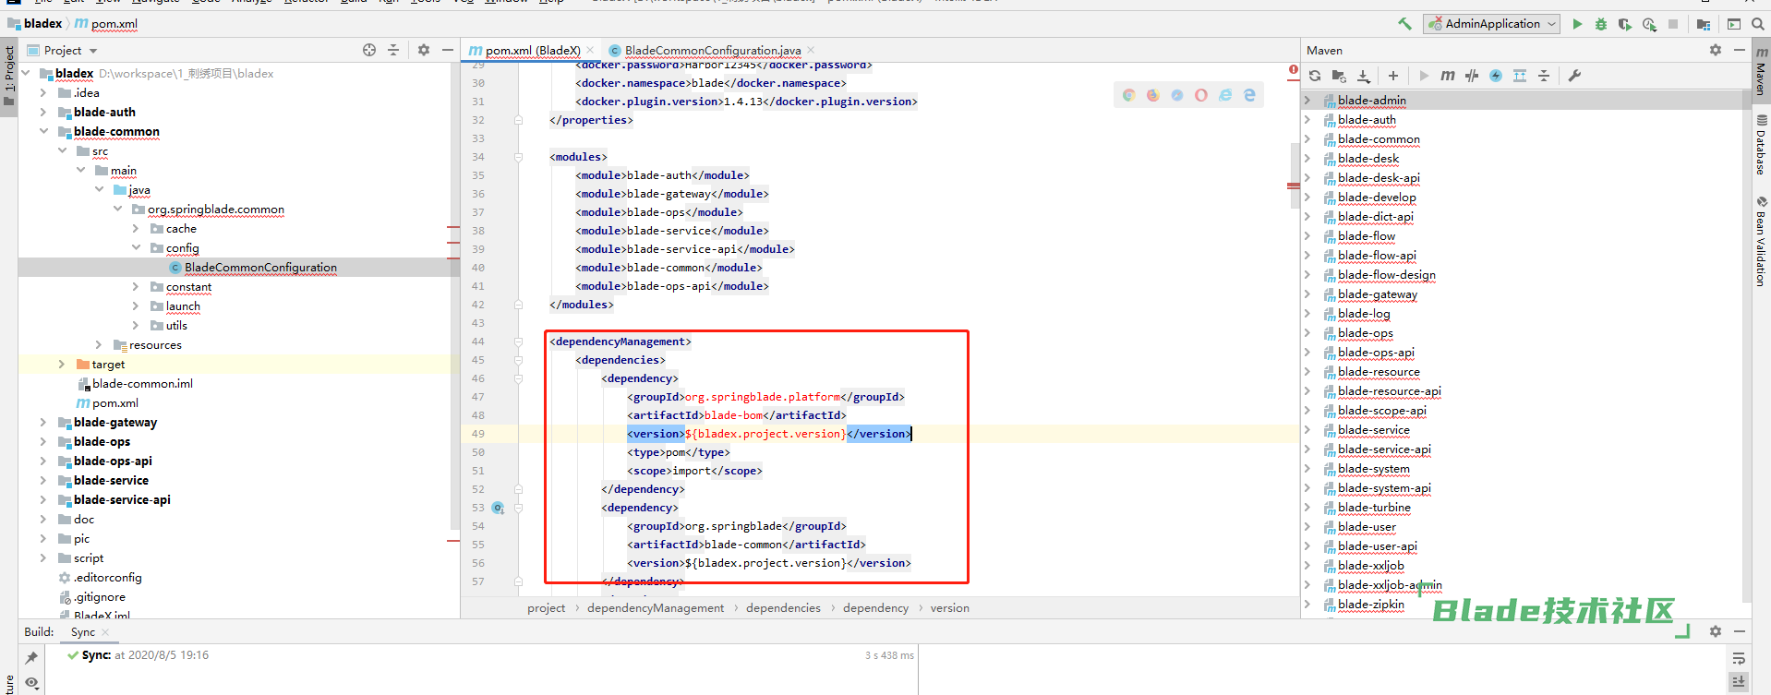The width and height of the screenshot is (1771, 695).
Task: Open pom.xml preview in Chrome browser
Action: pyautogui.click(x=1128, y=95)
